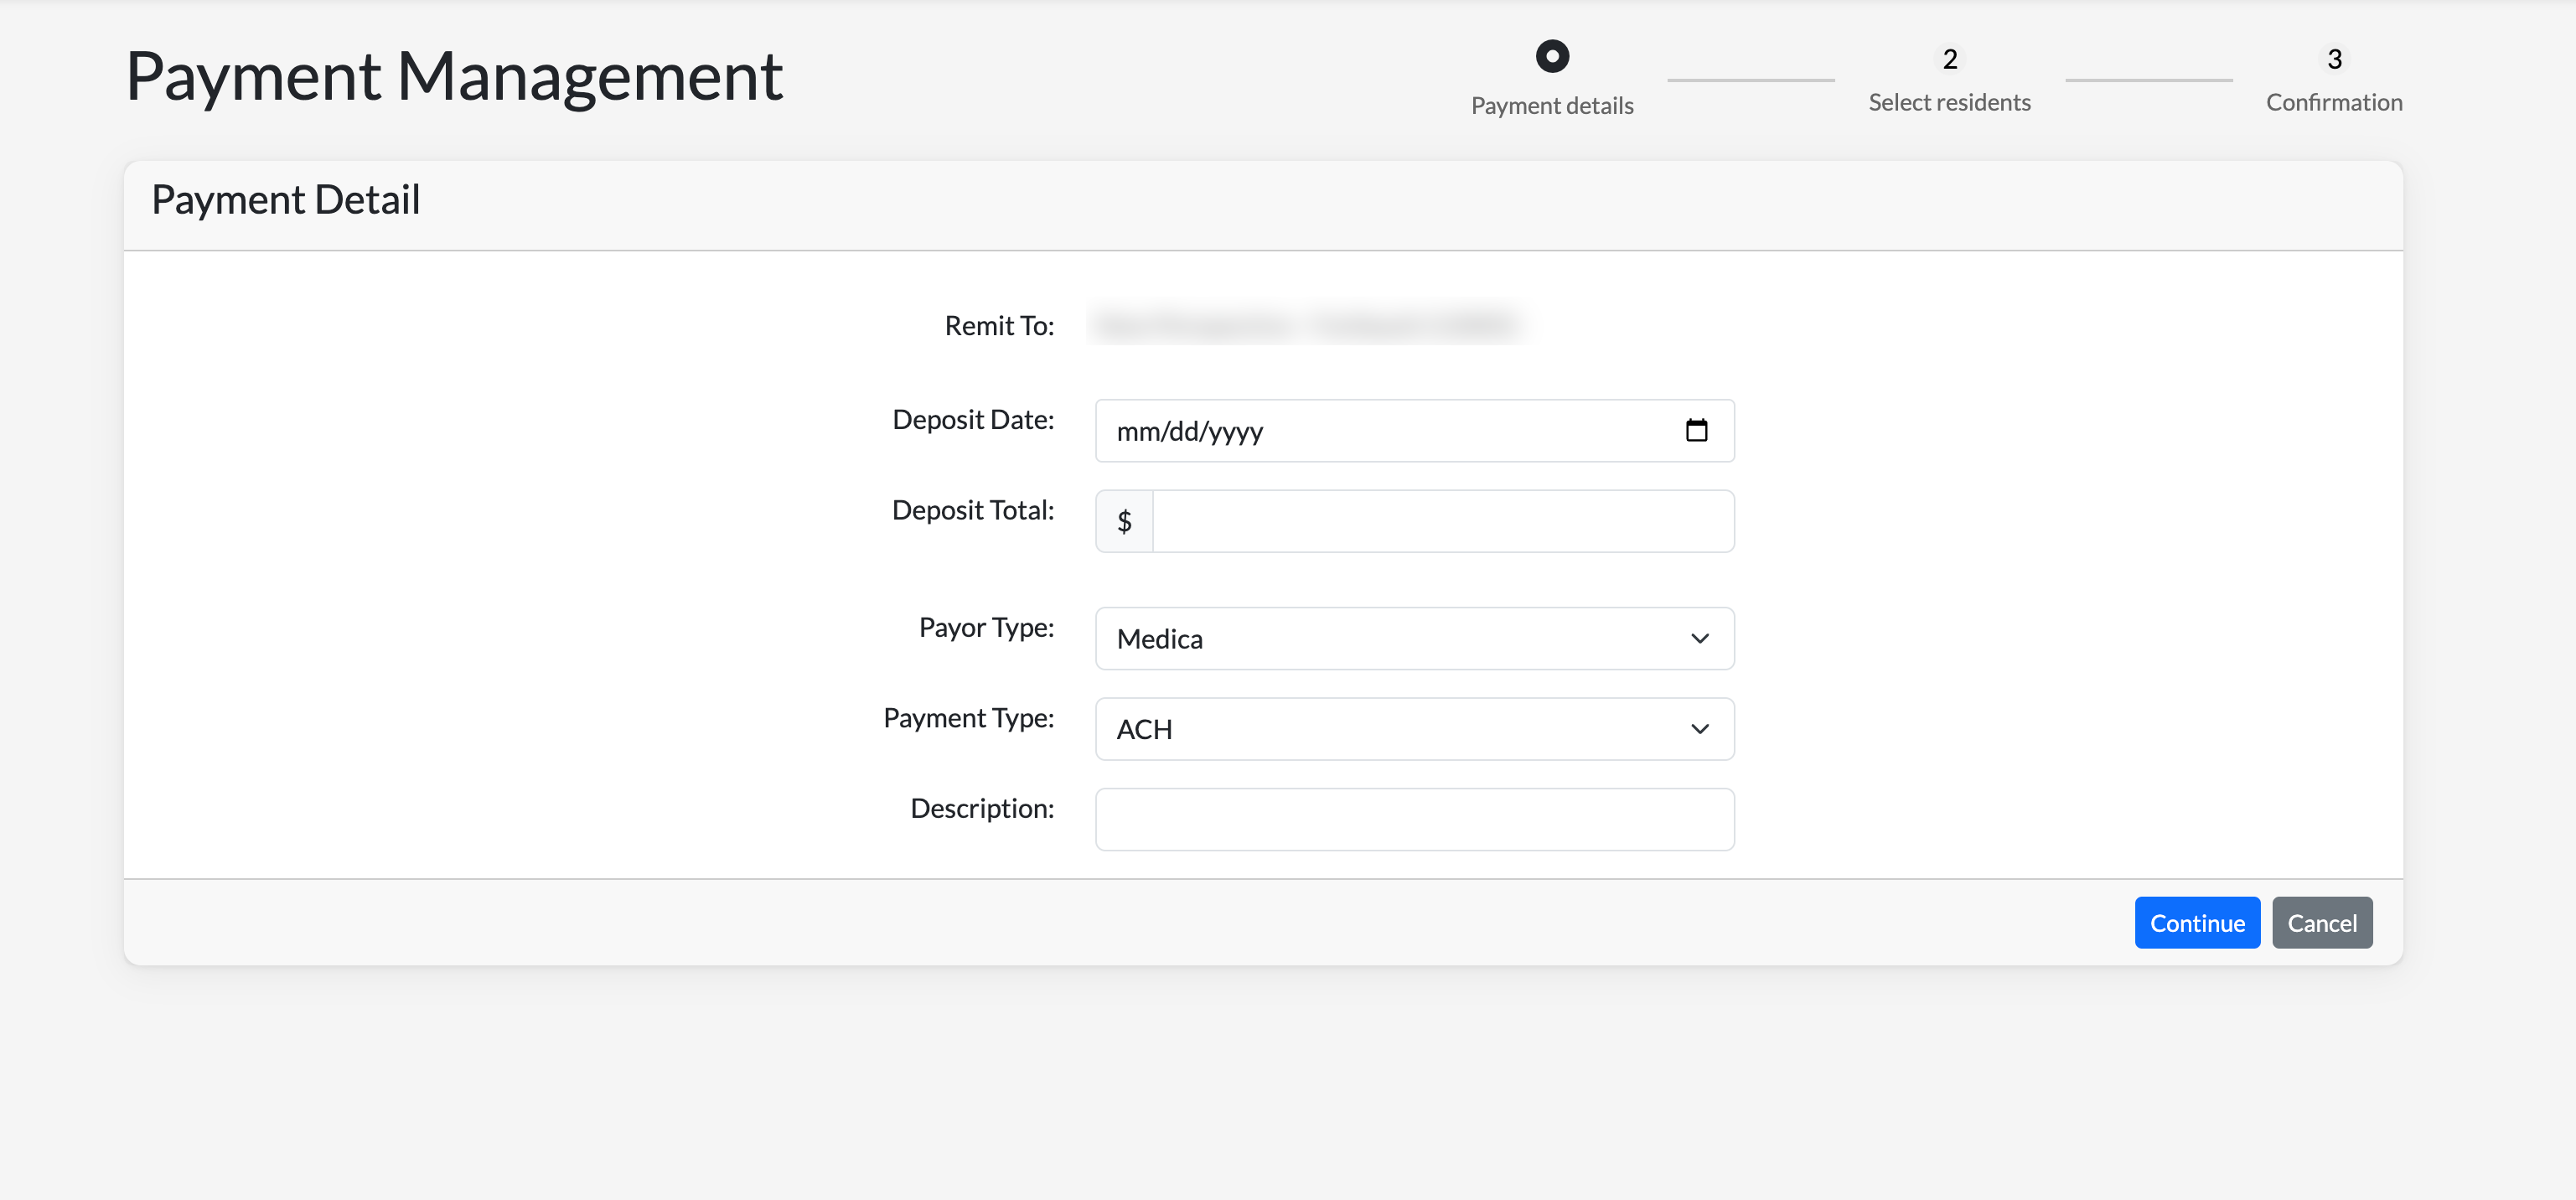This screenshot has height=1200, width=2576.
Task: Click the dollar sign prefix icon
Action: click(1124, 521)
